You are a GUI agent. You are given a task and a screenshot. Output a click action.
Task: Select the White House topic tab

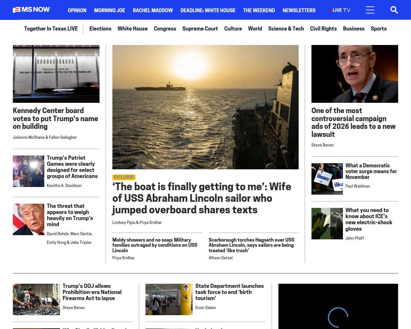click(133, 29)
